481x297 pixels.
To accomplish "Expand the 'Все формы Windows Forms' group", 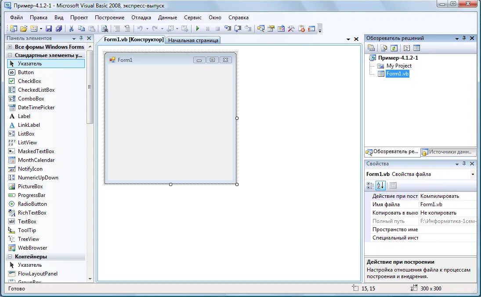I will click(x=10, y=47).
